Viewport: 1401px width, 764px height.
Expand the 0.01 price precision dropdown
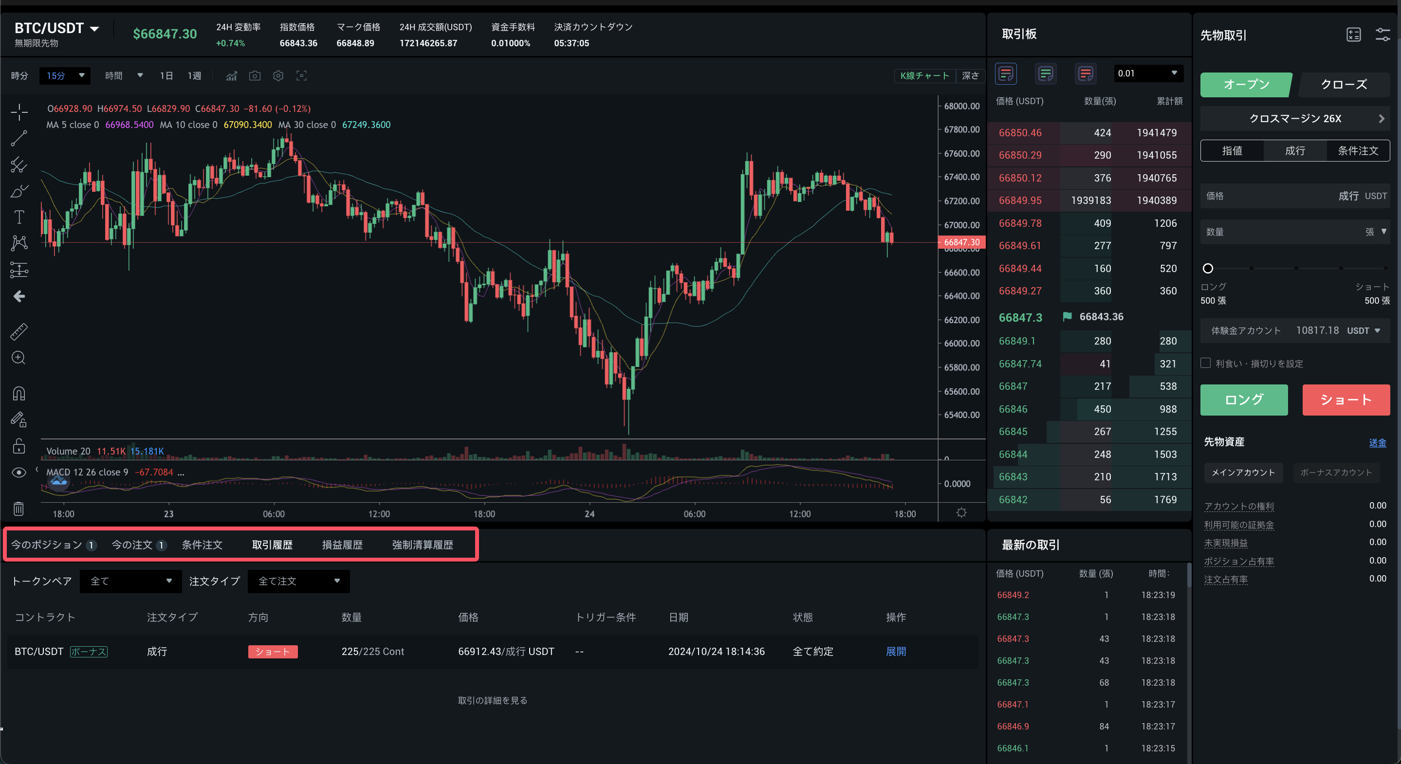(x=1147, y=73)
